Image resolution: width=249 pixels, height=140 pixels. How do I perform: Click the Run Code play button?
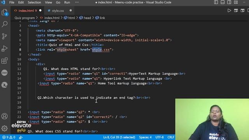pos(229,10)
